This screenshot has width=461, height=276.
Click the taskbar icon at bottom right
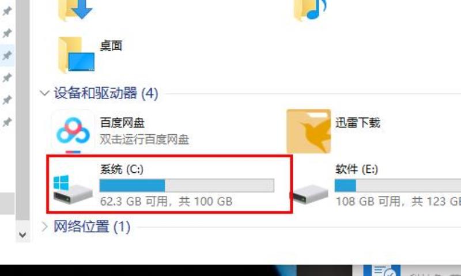(x=382, y=270)
